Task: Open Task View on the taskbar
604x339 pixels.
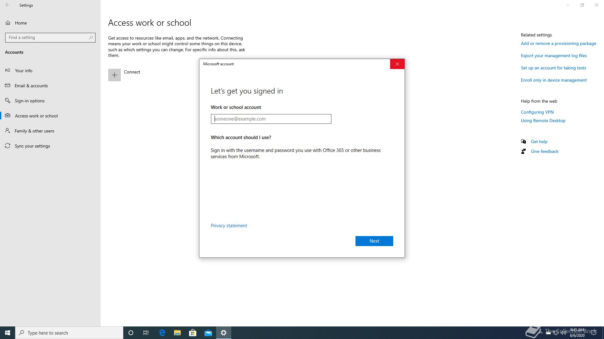Action: pos(146,333)
